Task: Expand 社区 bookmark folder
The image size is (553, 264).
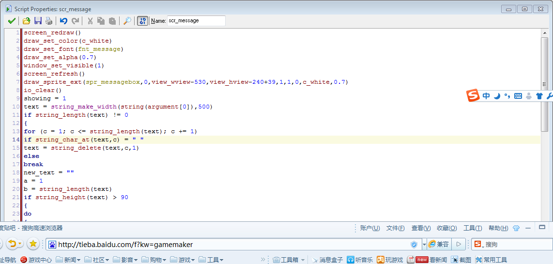Action: pyautogui.click(x=97, y=260)
